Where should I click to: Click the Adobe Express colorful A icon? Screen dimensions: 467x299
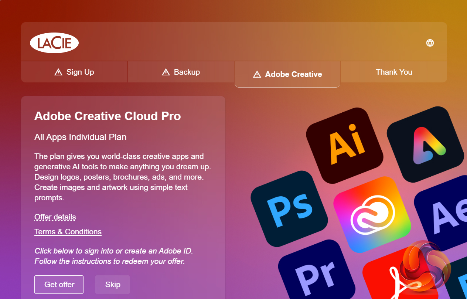pyautogui.click(x=425, y=145)
